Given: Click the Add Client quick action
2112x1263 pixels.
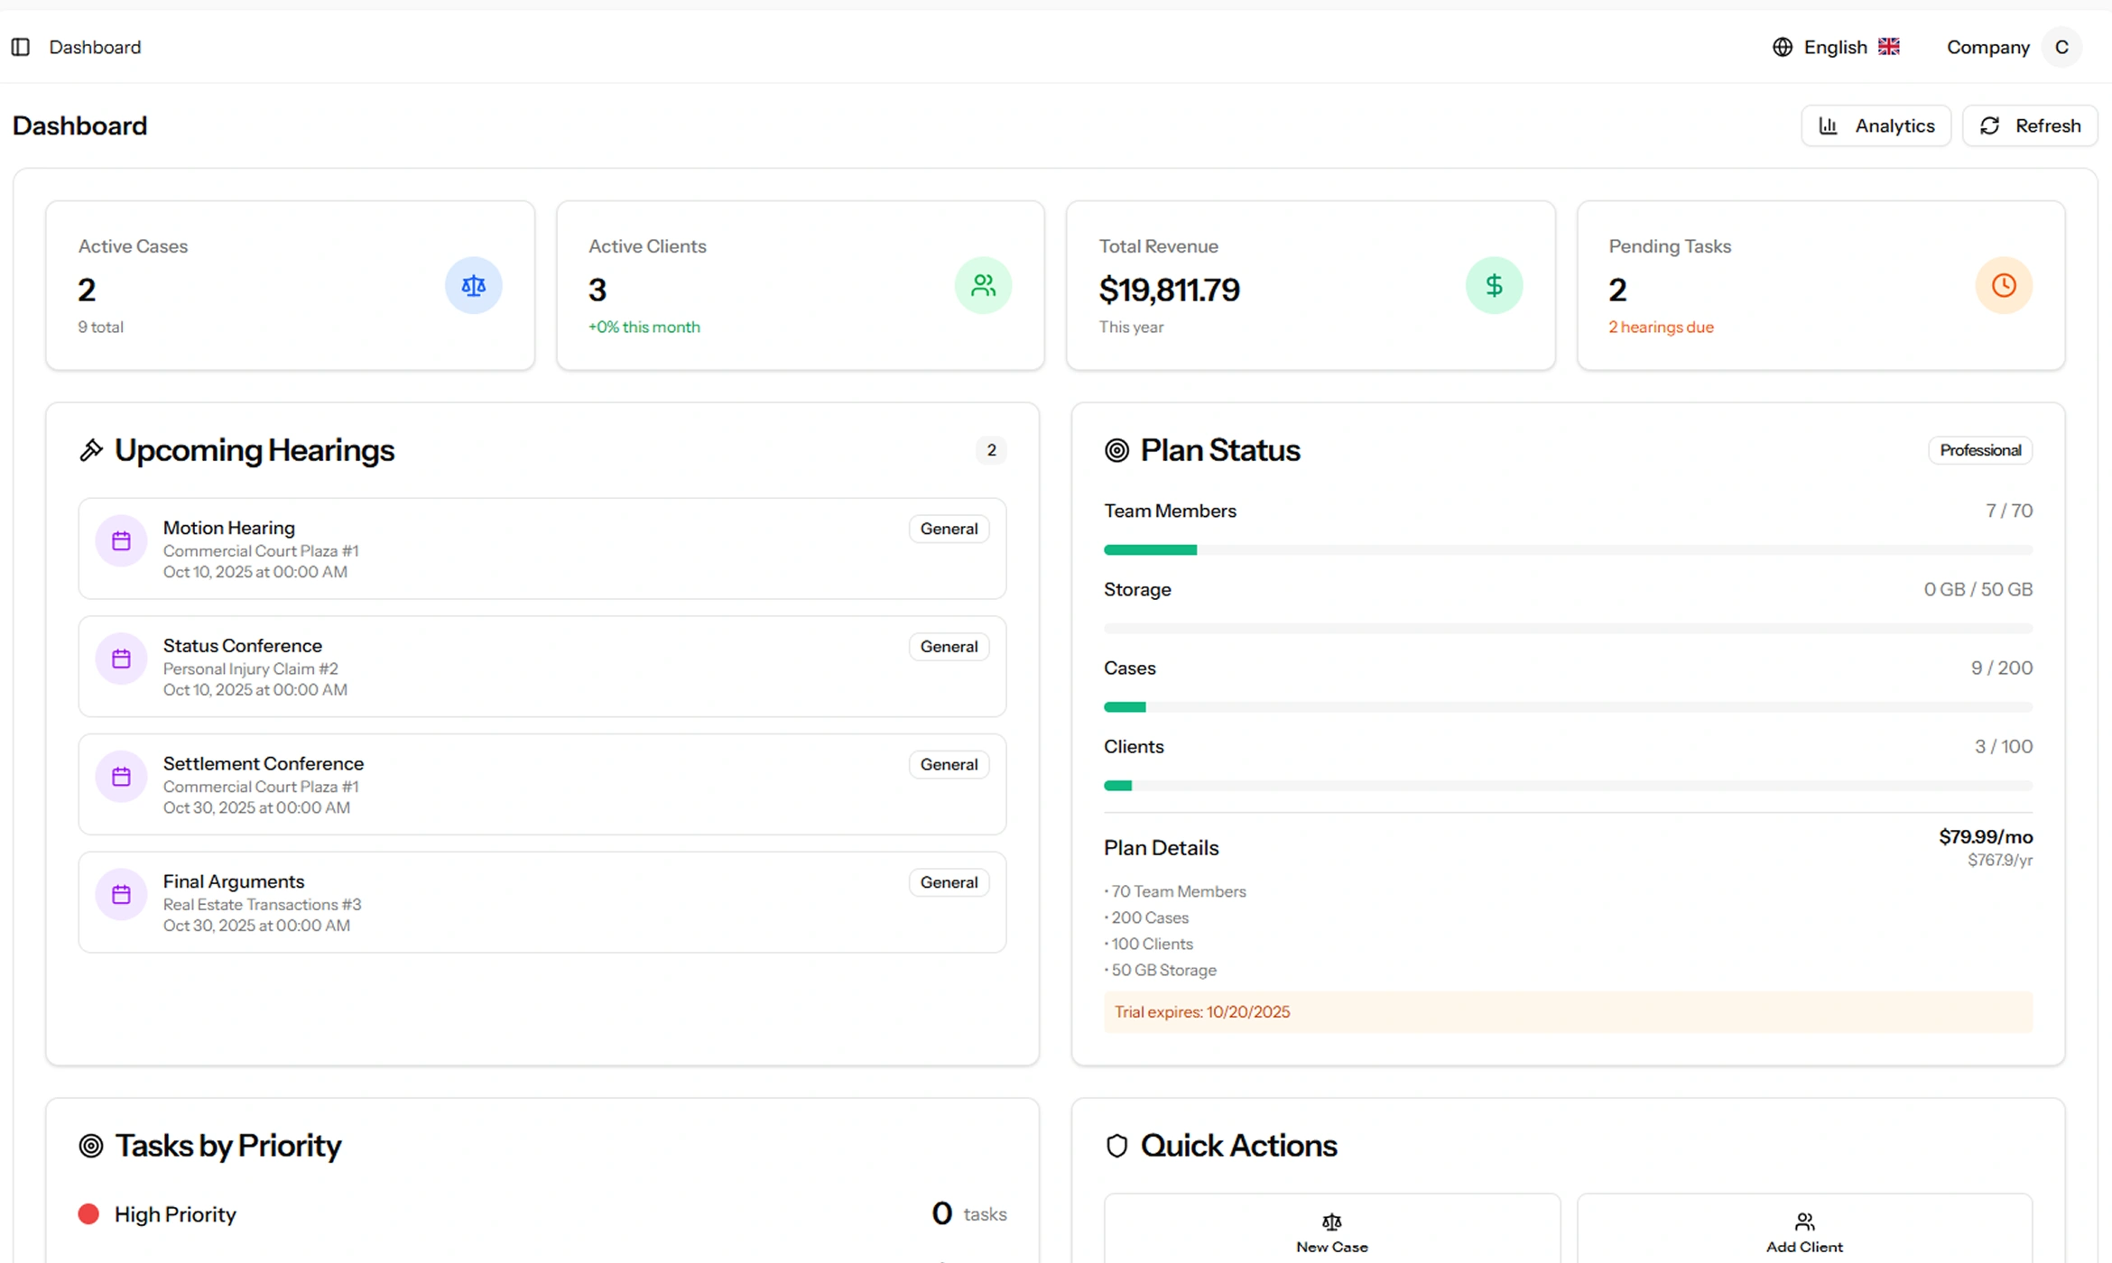Looking at the screenshot, I should (x=1803, y=1232).
